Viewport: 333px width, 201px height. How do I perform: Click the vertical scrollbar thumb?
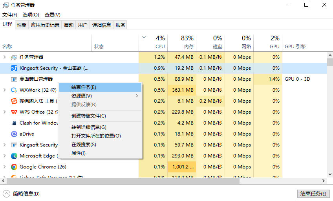click(x=330, y=62)
